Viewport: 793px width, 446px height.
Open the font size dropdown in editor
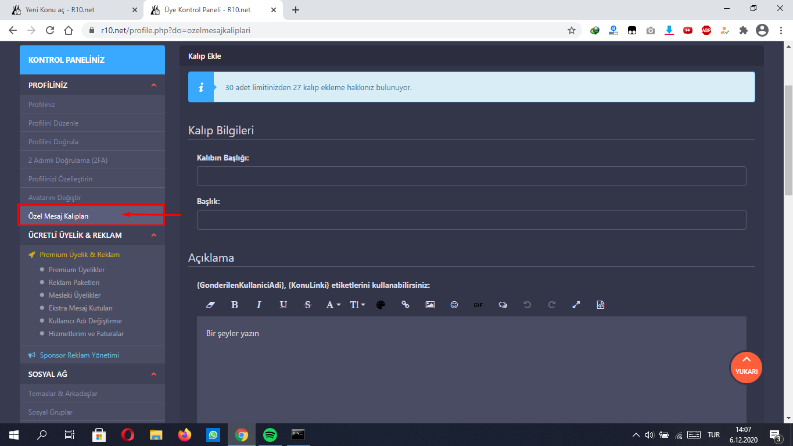pos(357,305)
